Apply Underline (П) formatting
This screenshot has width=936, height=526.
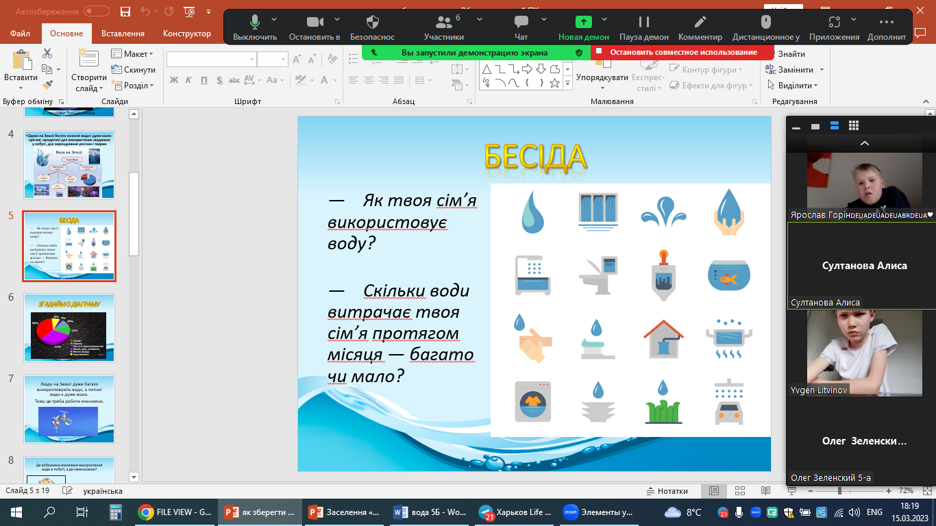click(204, 80)
